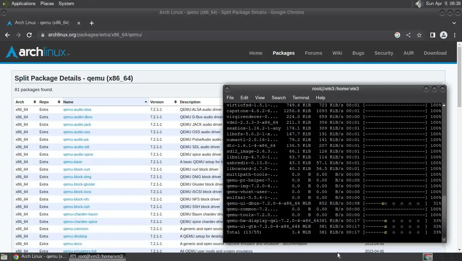Open the Applications menu
Image resolution: width=462 pixels, height=261 pixels.
pos(23,3)
